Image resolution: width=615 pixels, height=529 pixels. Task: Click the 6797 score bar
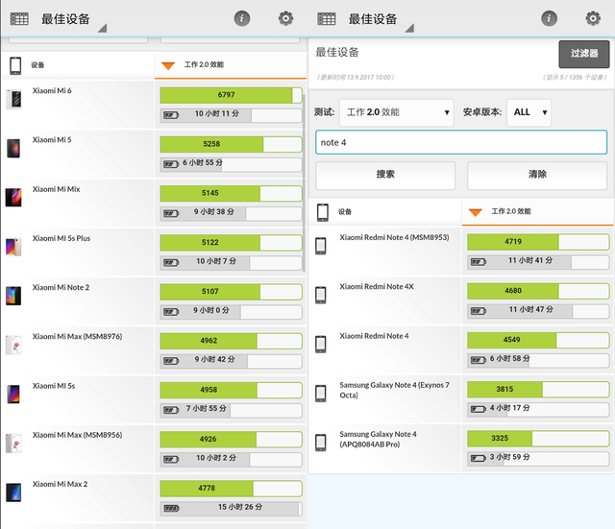[231, 95]
